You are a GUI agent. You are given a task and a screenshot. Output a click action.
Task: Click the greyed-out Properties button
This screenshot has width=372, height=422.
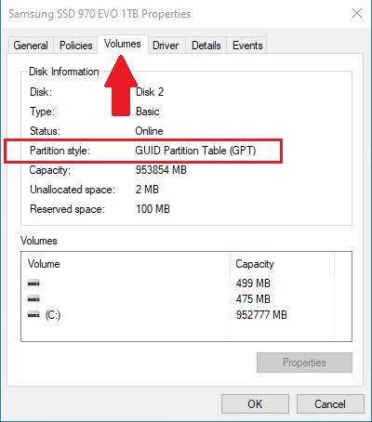click(x=304, y=363)
